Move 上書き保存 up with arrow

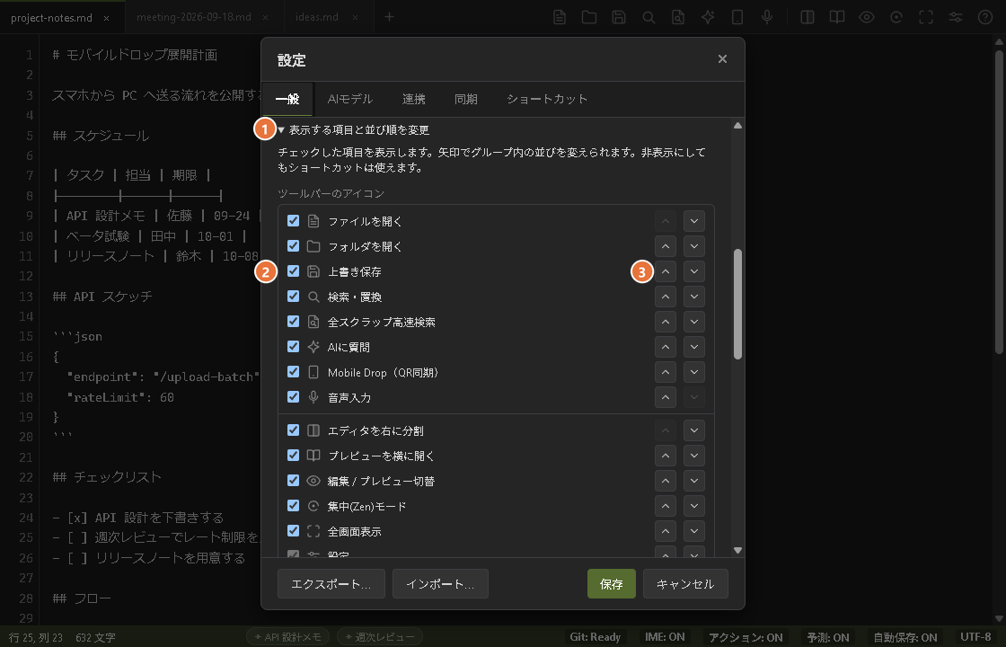666,271
